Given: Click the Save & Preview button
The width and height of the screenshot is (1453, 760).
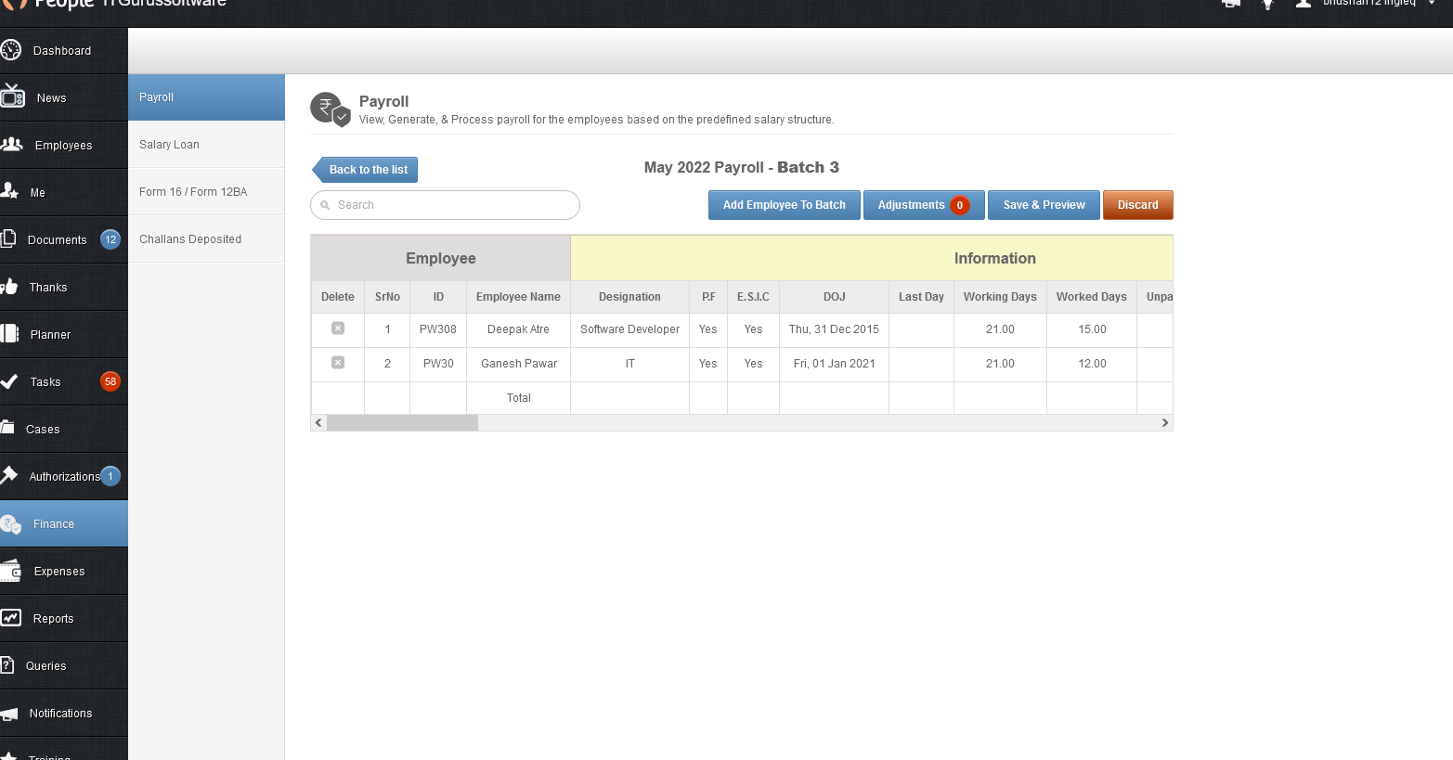Looking at the screenshot, I should tap(1044, 205).
